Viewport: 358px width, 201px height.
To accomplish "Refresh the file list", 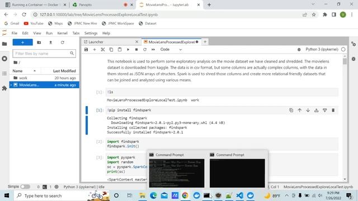I will pyautogui.click(x=62, y=42).
